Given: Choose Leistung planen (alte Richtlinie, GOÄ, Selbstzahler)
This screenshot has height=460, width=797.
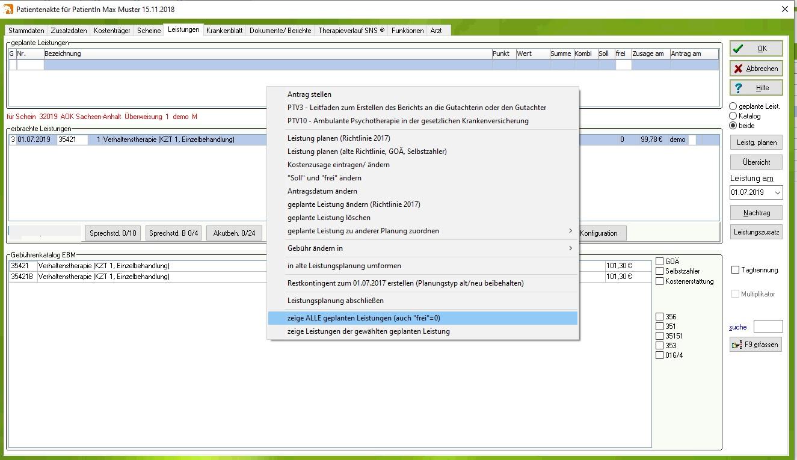Looking at the screenshot, I should point(423,152).
